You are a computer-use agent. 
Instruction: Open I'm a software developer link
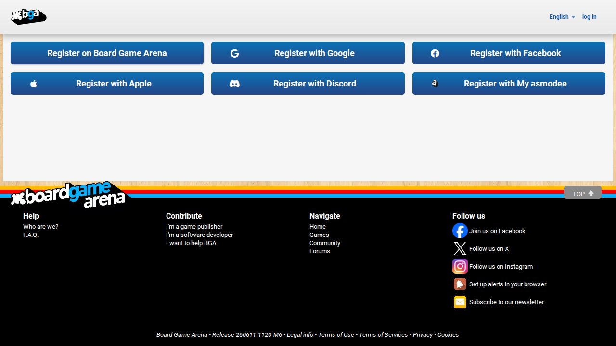tap(200, 235)
